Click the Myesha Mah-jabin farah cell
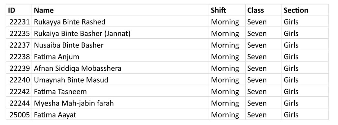 tap(120, 103)
